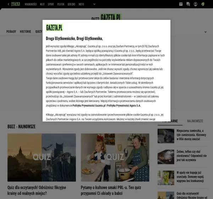Switch to the Najnowsze tab in sidebar
This screenshot has width=213, height=199.
pos(195,121)
